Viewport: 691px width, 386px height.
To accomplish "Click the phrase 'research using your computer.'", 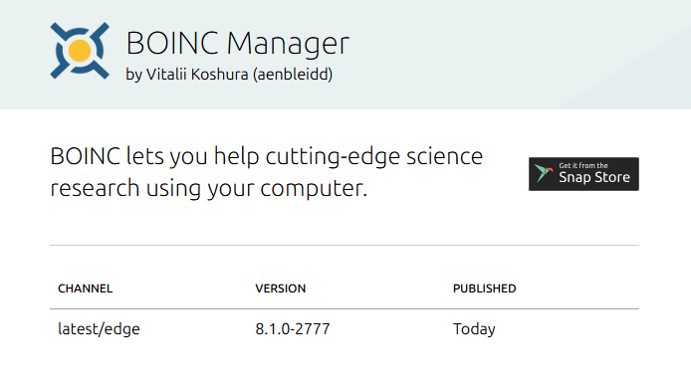I will [x=208, y=188].
